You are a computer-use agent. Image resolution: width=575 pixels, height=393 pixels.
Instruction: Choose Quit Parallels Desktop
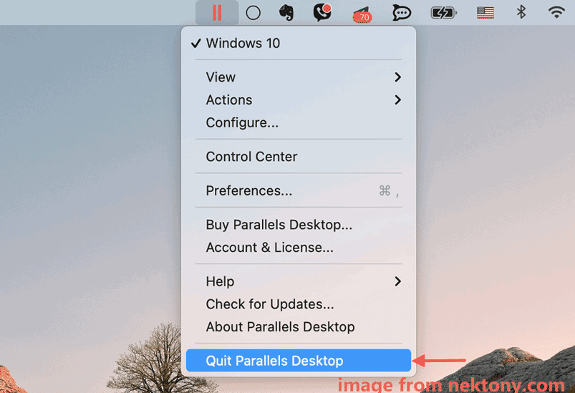pyautogui.click(x=299, y=360)
